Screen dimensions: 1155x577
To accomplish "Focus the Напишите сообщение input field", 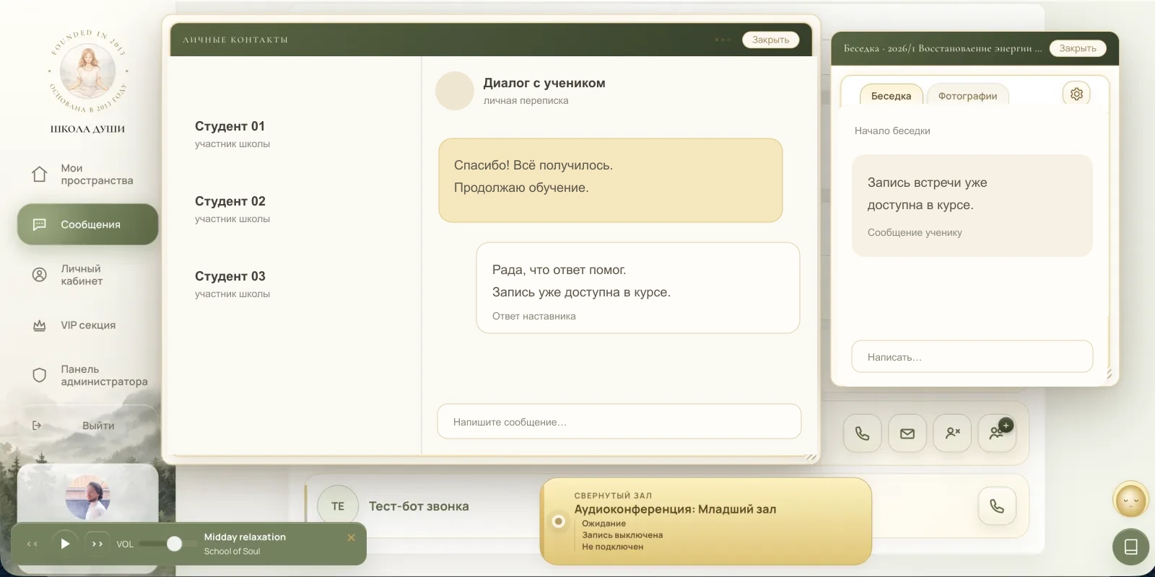I will (619, 421).
